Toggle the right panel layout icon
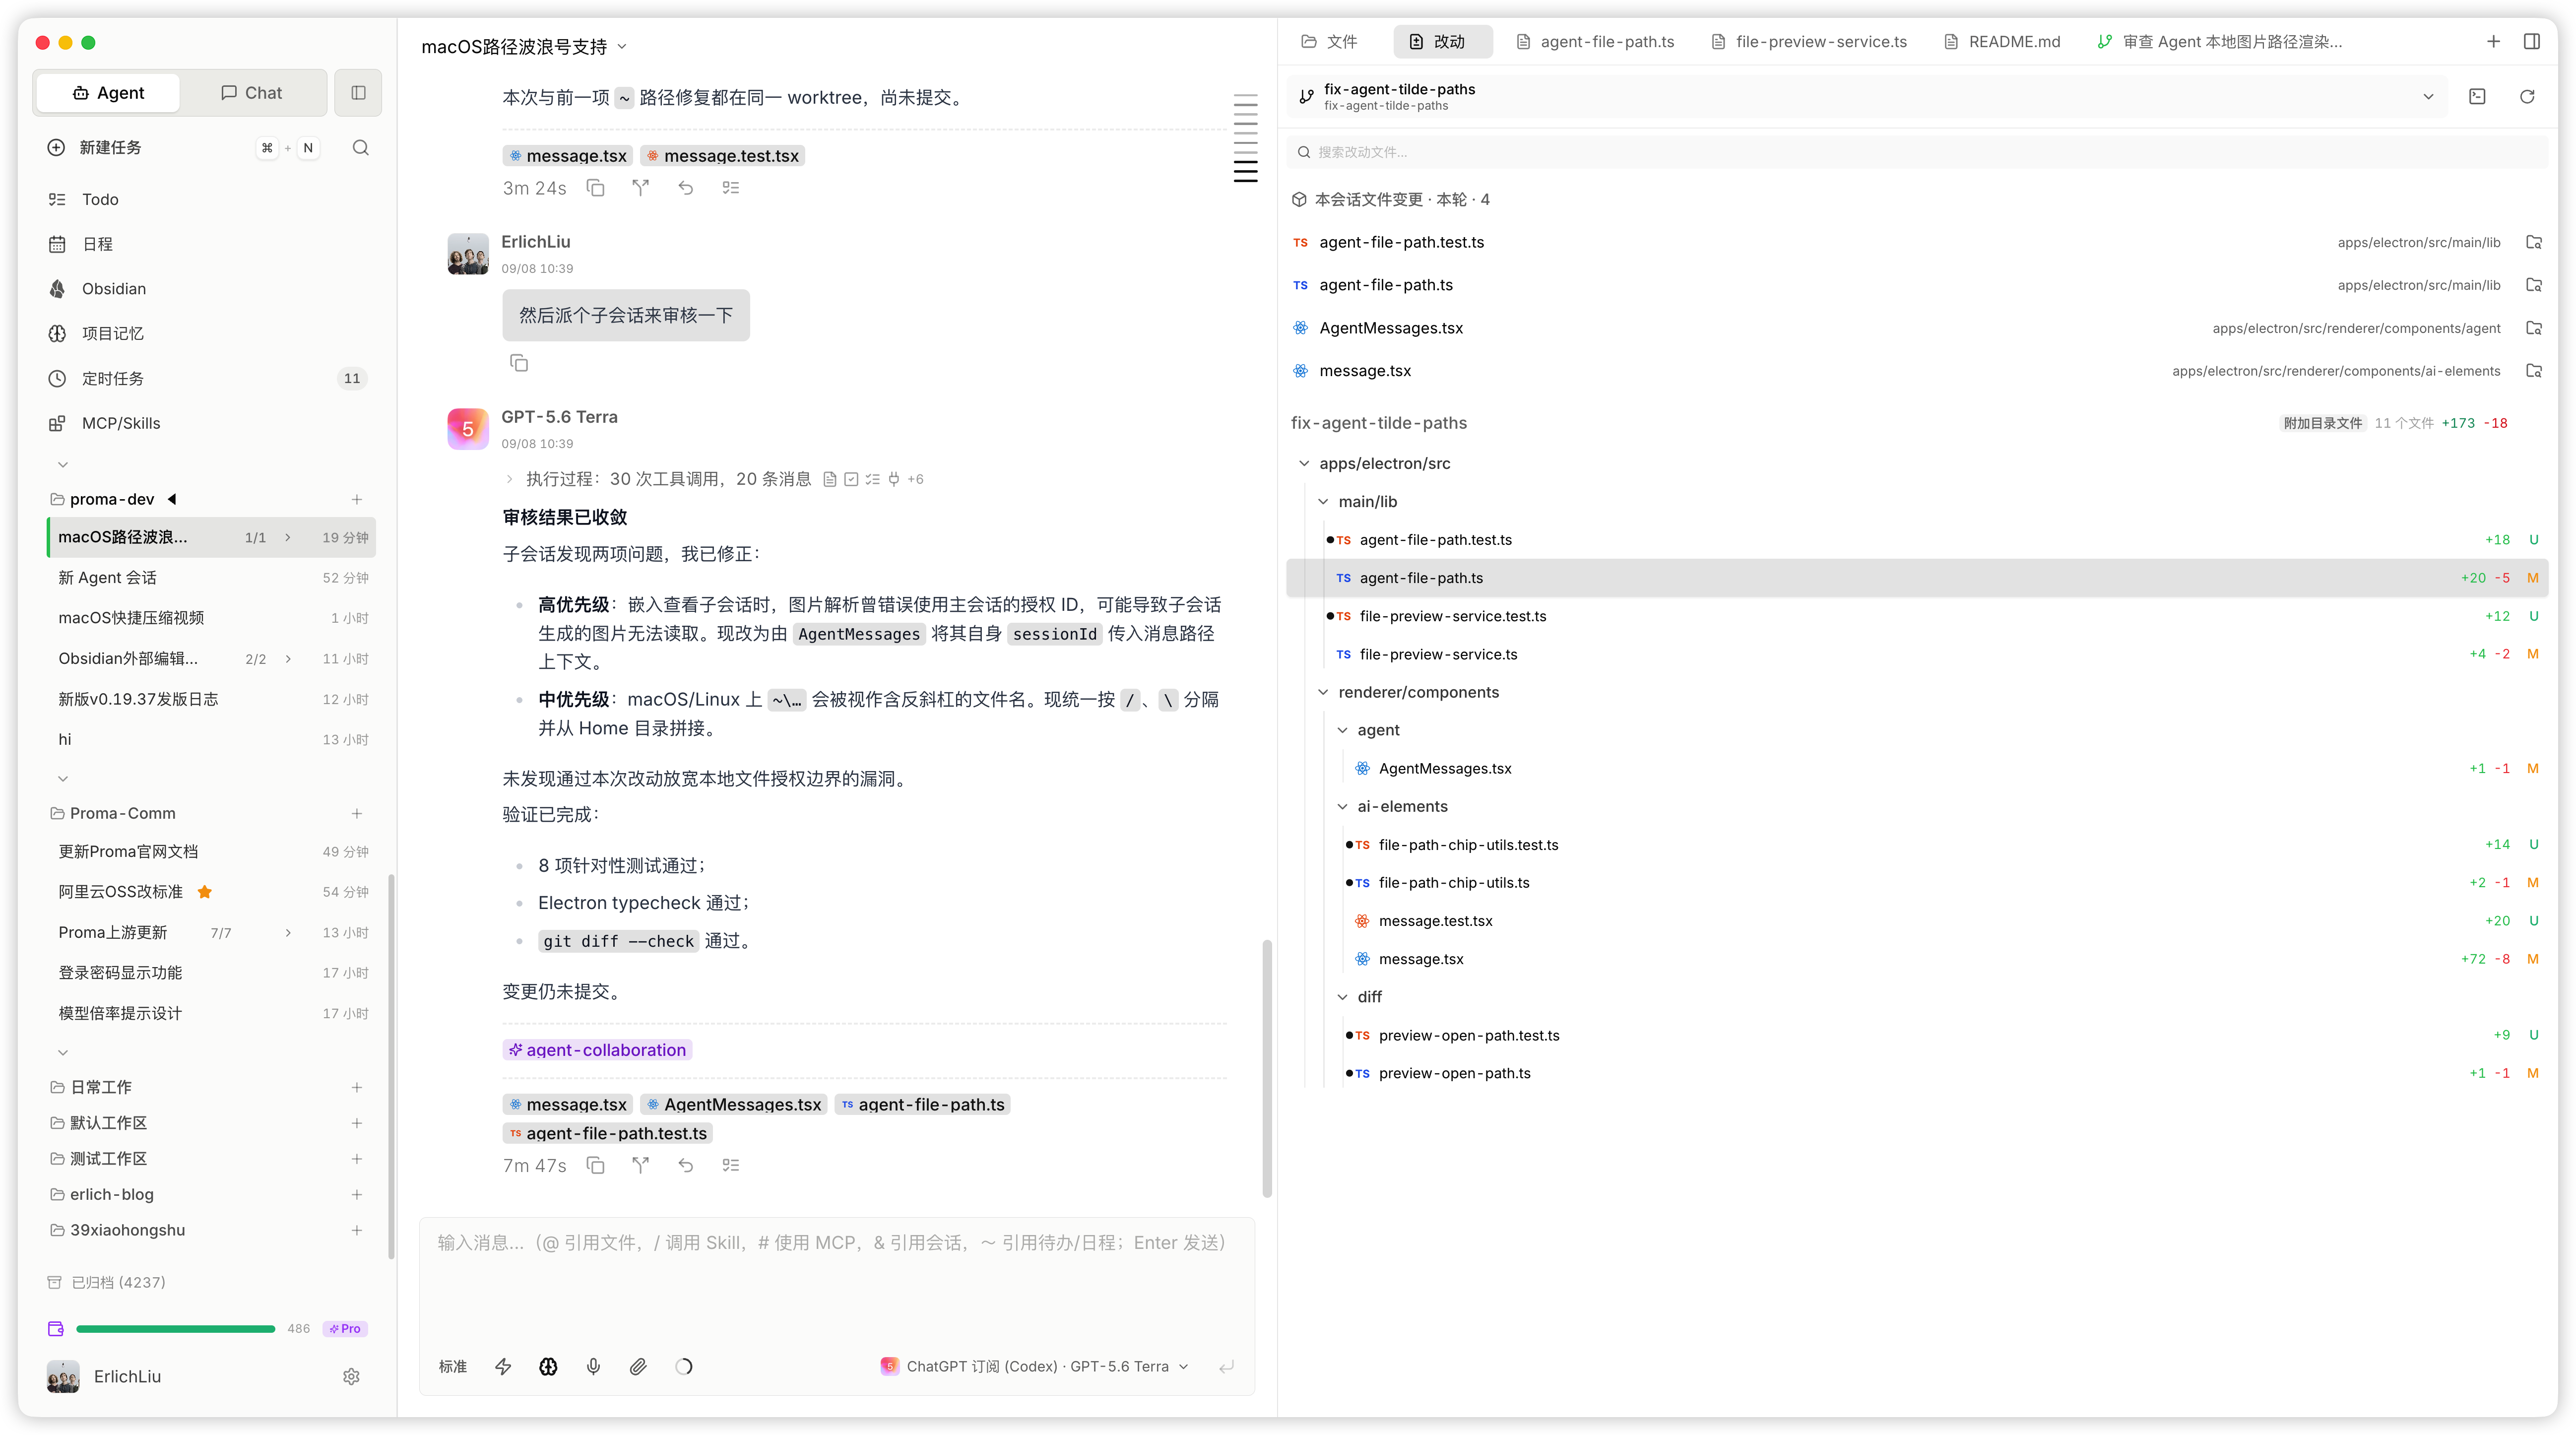This screenshot has width=2576, height=1435. (x=2532, y=41)
